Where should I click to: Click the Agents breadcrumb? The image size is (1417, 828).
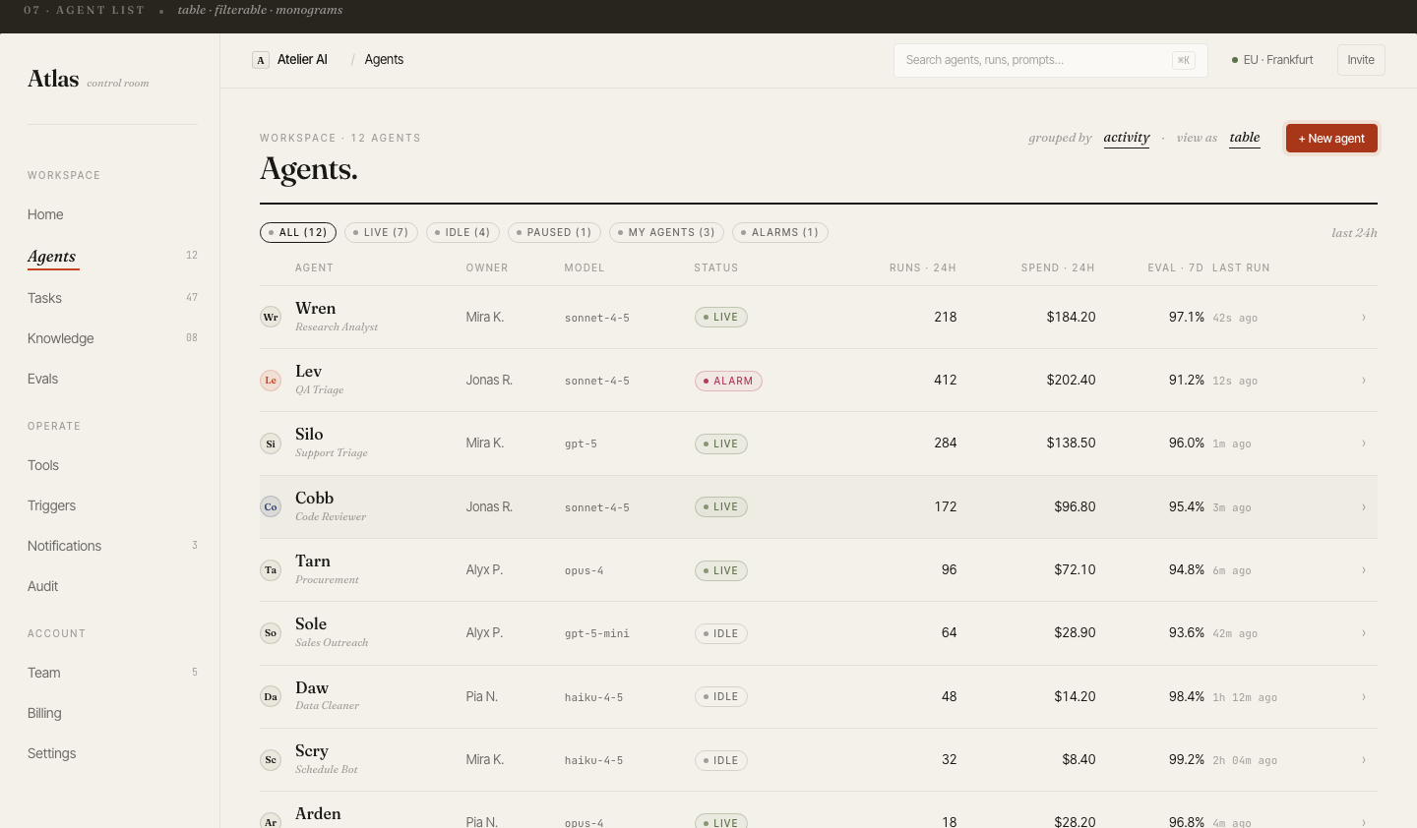click(384, 60)
